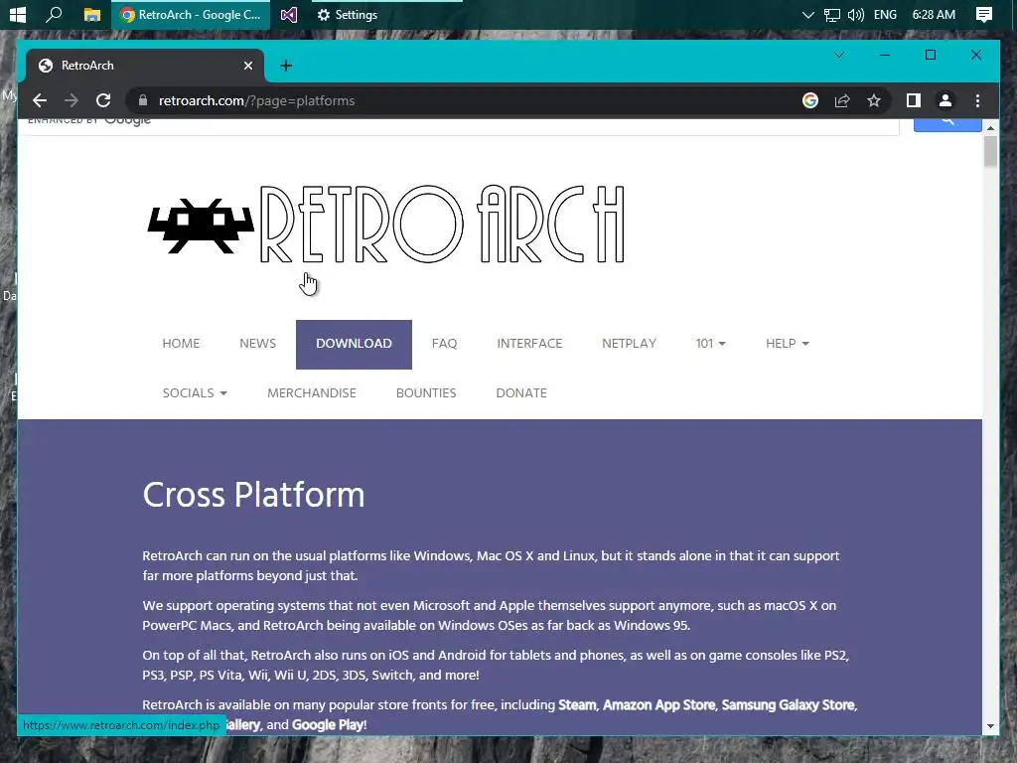Click the scrollbar up arrow

pyautogui.click(x=990, y=128)
